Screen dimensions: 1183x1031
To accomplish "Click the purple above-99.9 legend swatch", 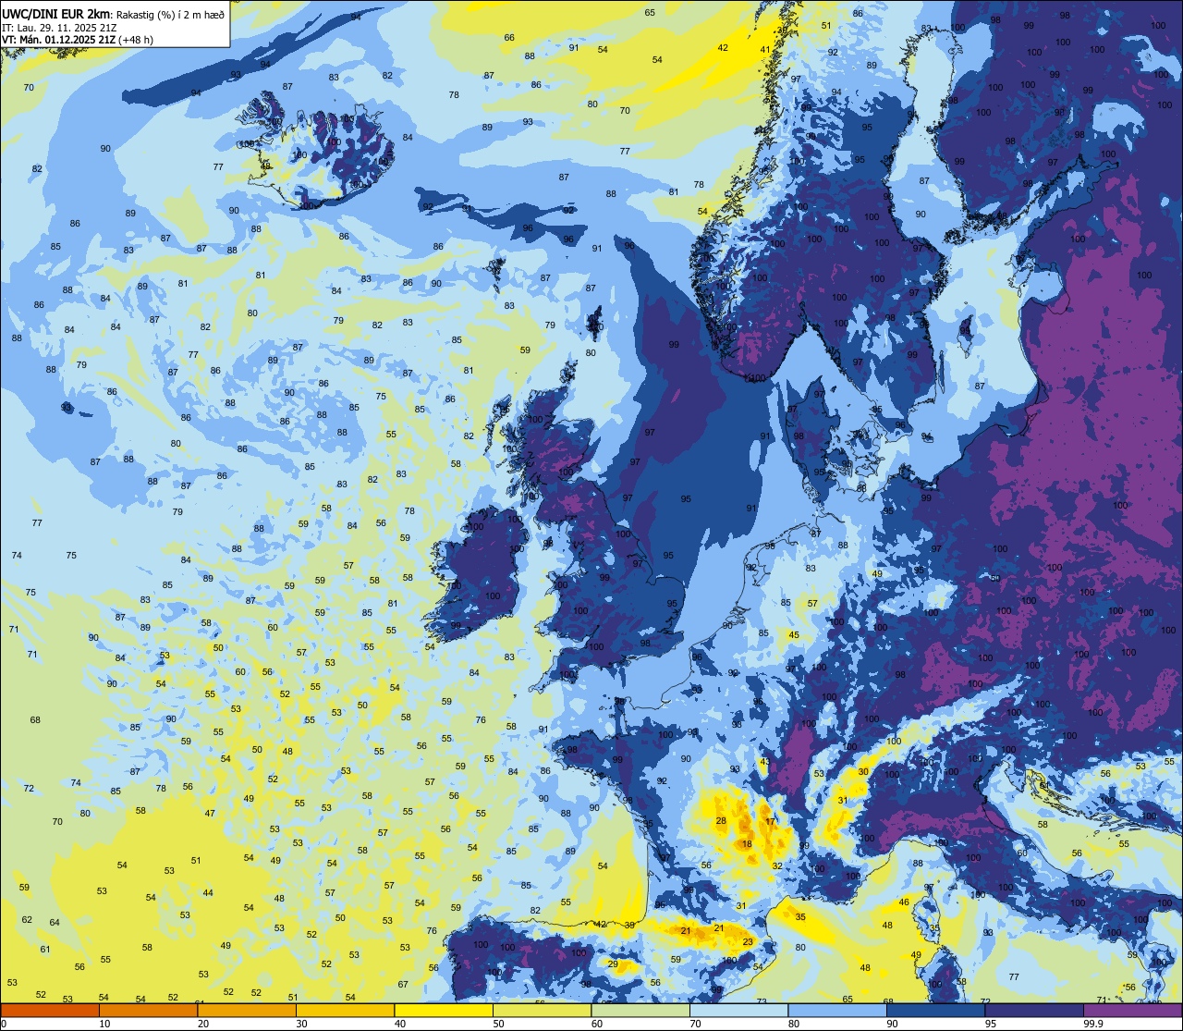I will (x=1132, y=1010).
